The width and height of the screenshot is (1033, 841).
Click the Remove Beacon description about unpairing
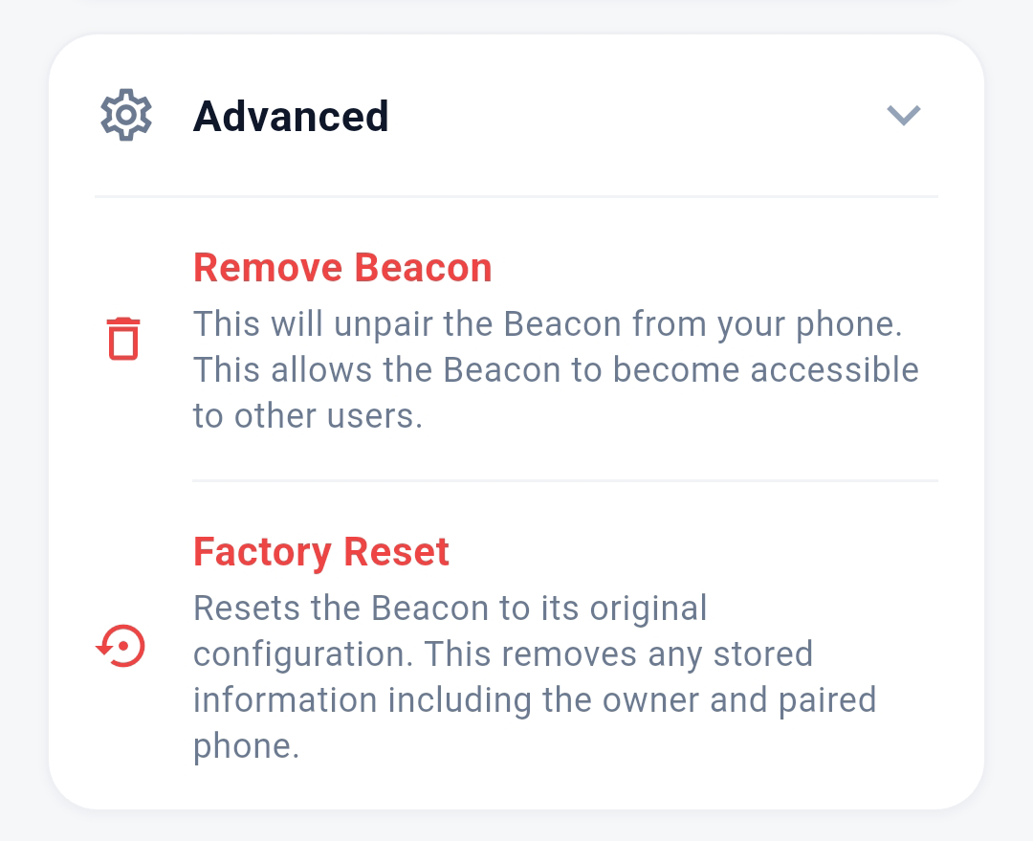(x=556, y=369)
